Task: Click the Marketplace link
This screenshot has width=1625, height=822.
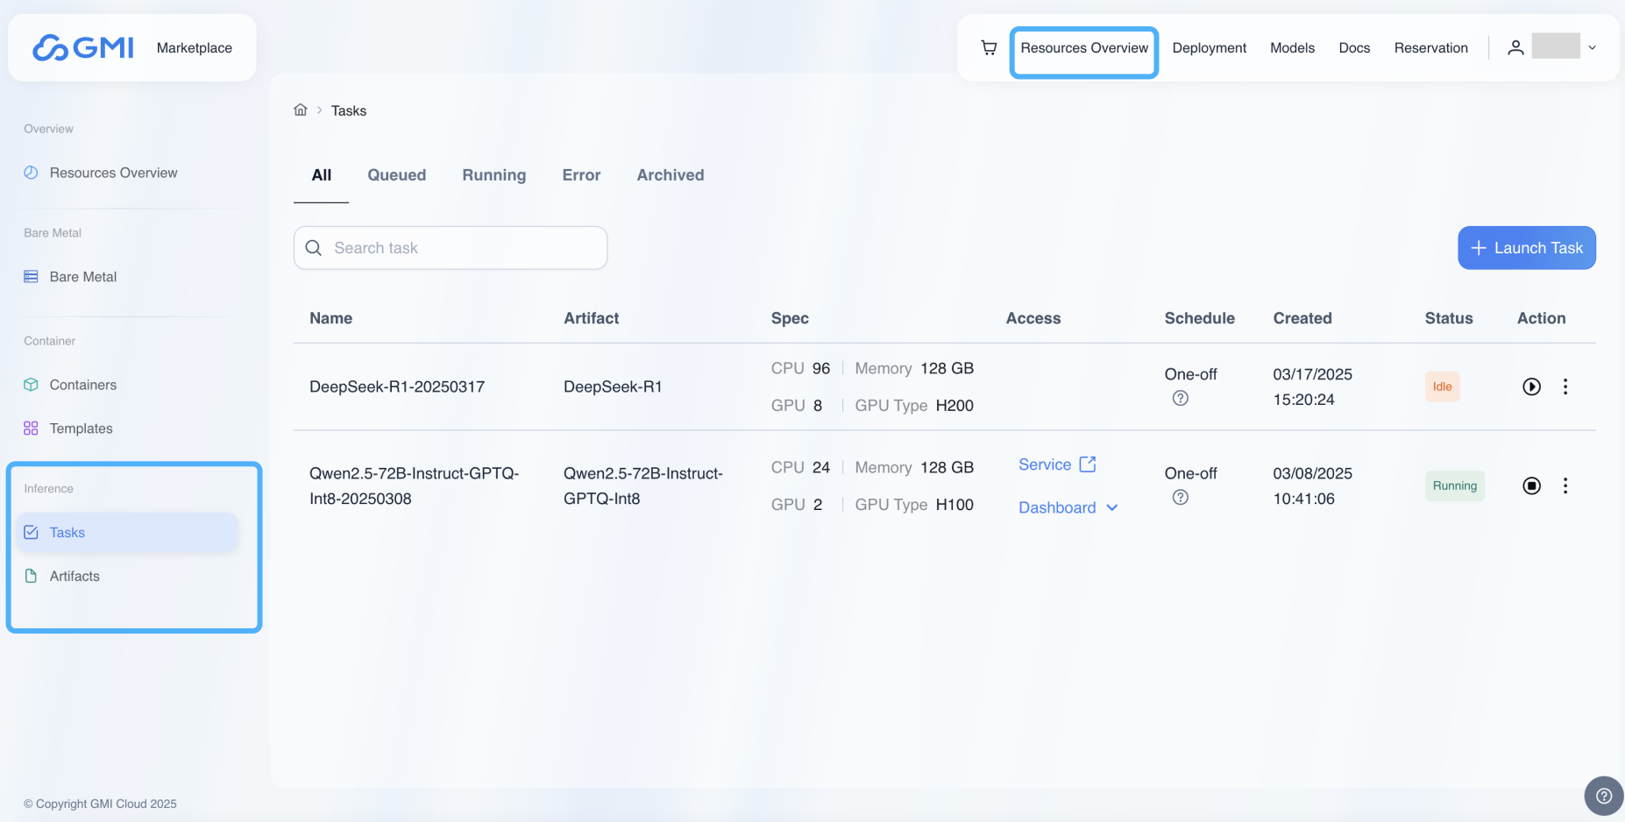Action: pos(195,48)
